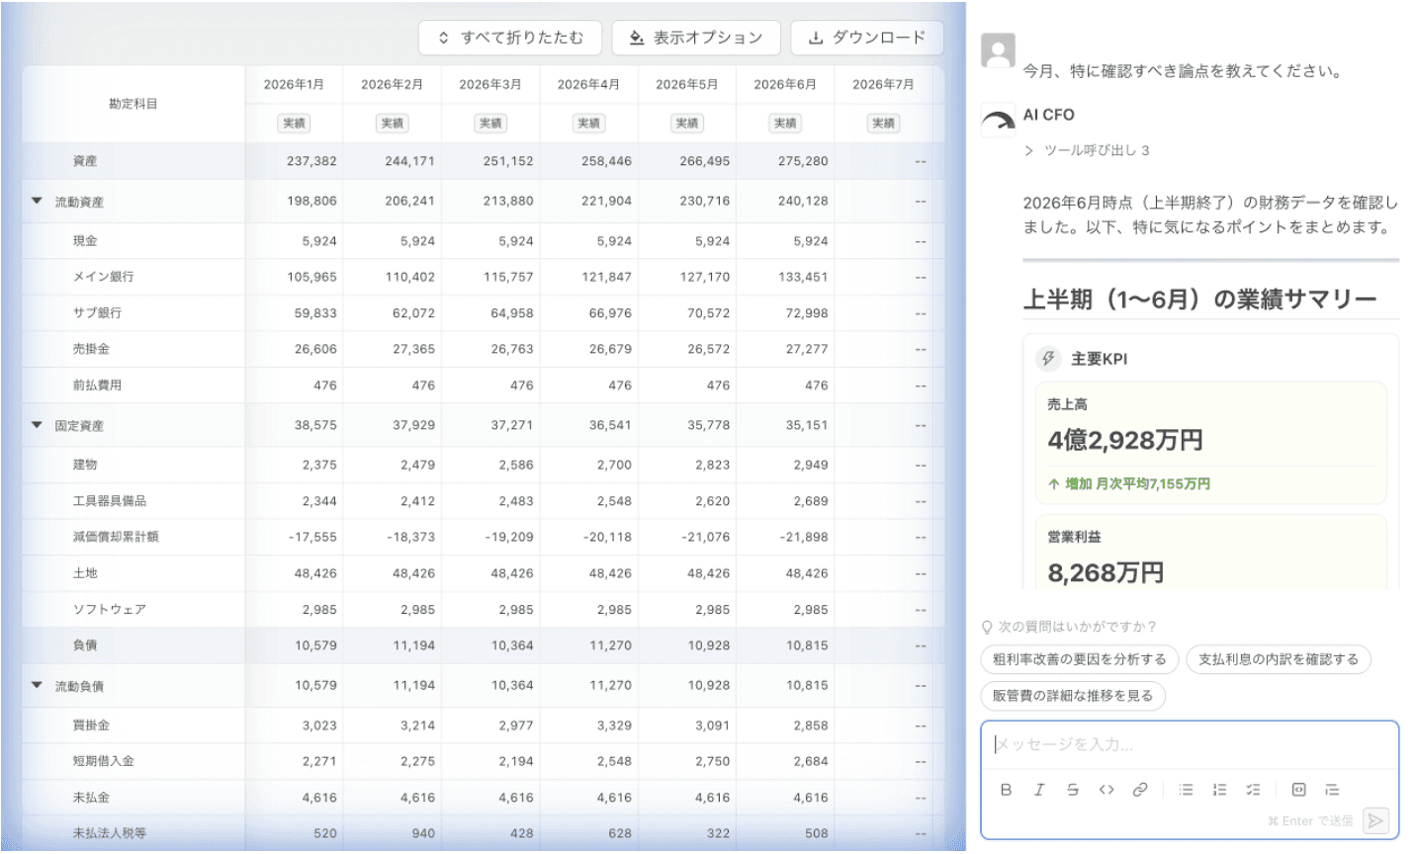Viewport: 1416px width, 854px height.
Task: Select the 資産 row label
Action: (x=85, y=160)
